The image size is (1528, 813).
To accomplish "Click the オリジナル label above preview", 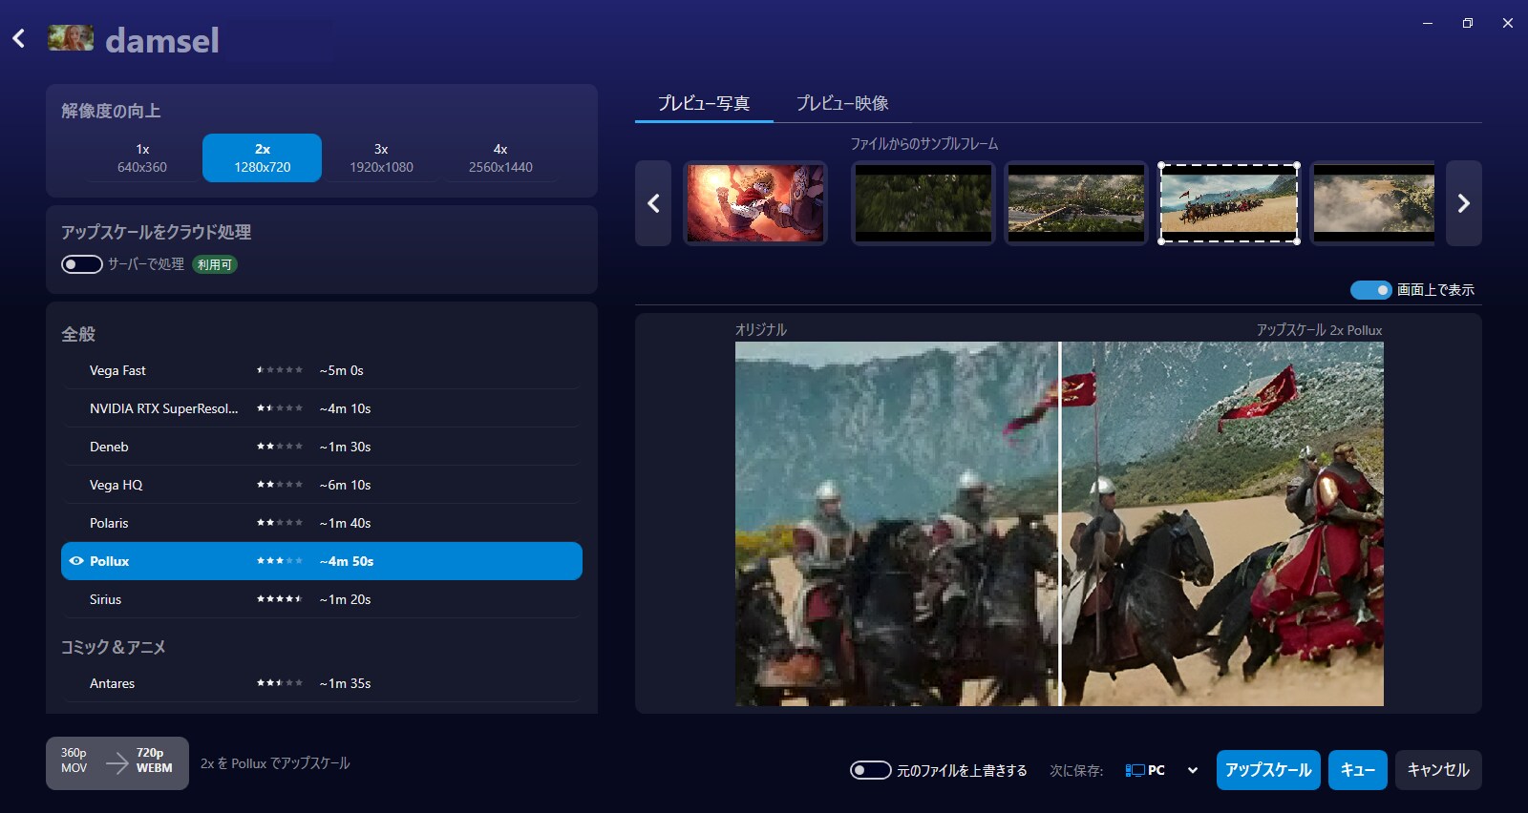I will click(761, 329).
